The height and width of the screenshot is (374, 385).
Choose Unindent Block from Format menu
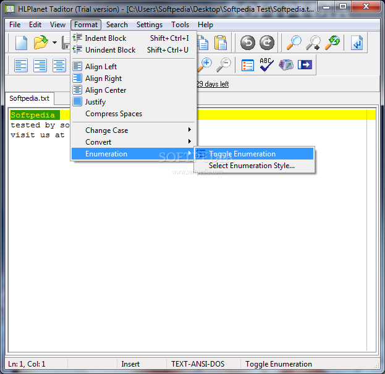134,50
